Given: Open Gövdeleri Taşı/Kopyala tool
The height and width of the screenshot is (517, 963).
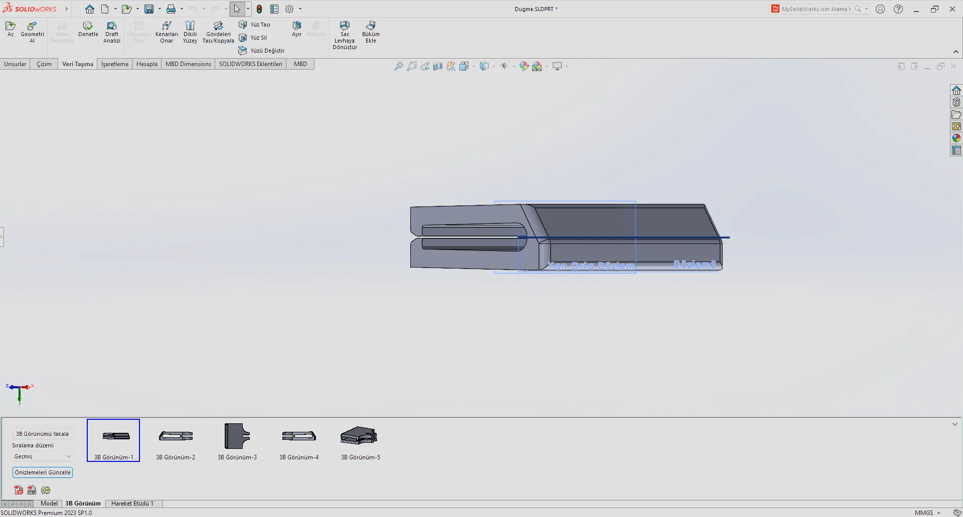Looking at the screenshot, I should [218, 32].
